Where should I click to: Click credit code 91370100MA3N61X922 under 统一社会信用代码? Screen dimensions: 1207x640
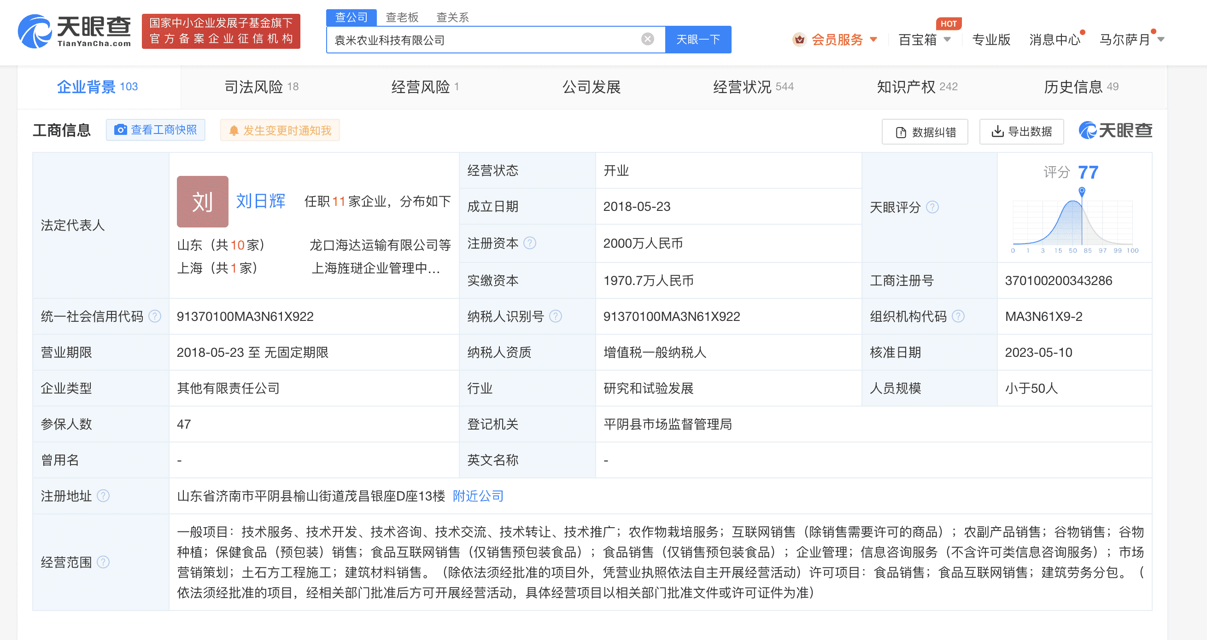(x=245, y=316)
